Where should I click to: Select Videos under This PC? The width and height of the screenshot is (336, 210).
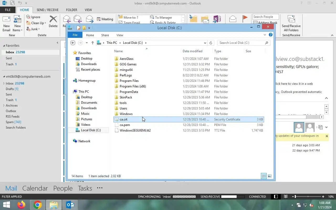pos(86,125)
